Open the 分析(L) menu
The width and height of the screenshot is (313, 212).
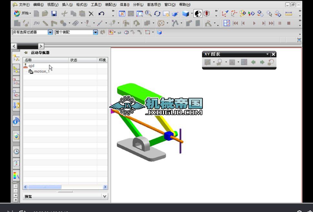pos(138,5)
